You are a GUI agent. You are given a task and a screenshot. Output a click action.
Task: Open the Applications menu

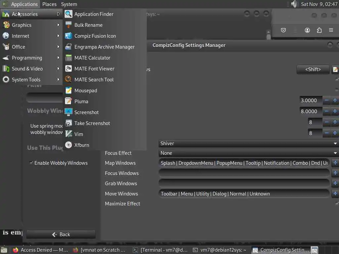coord(21,4)
